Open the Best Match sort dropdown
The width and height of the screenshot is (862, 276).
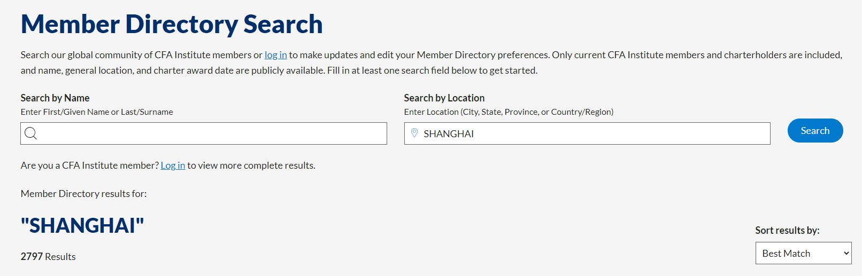803,253
